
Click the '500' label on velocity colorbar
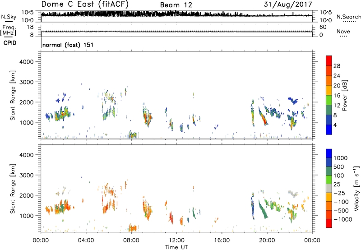(x=339, y=167)
